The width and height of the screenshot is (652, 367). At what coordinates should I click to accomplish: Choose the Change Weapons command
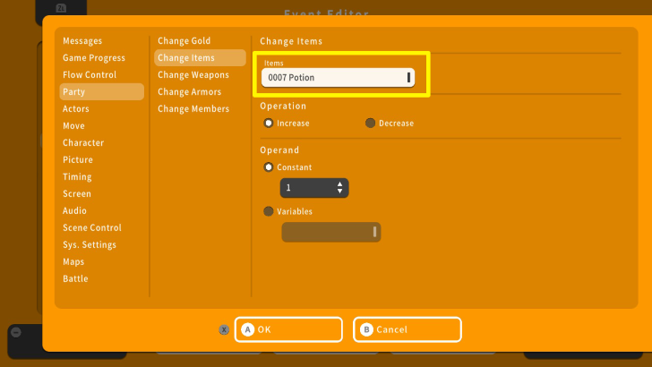coord(193,75)
